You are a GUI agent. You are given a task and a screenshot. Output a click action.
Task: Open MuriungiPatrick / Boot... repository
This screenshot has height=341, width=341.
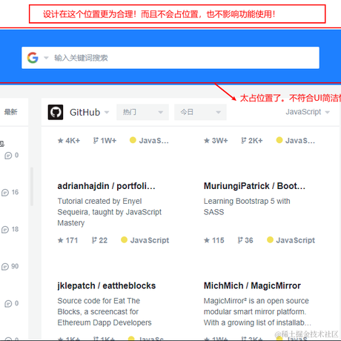point(254,186)
